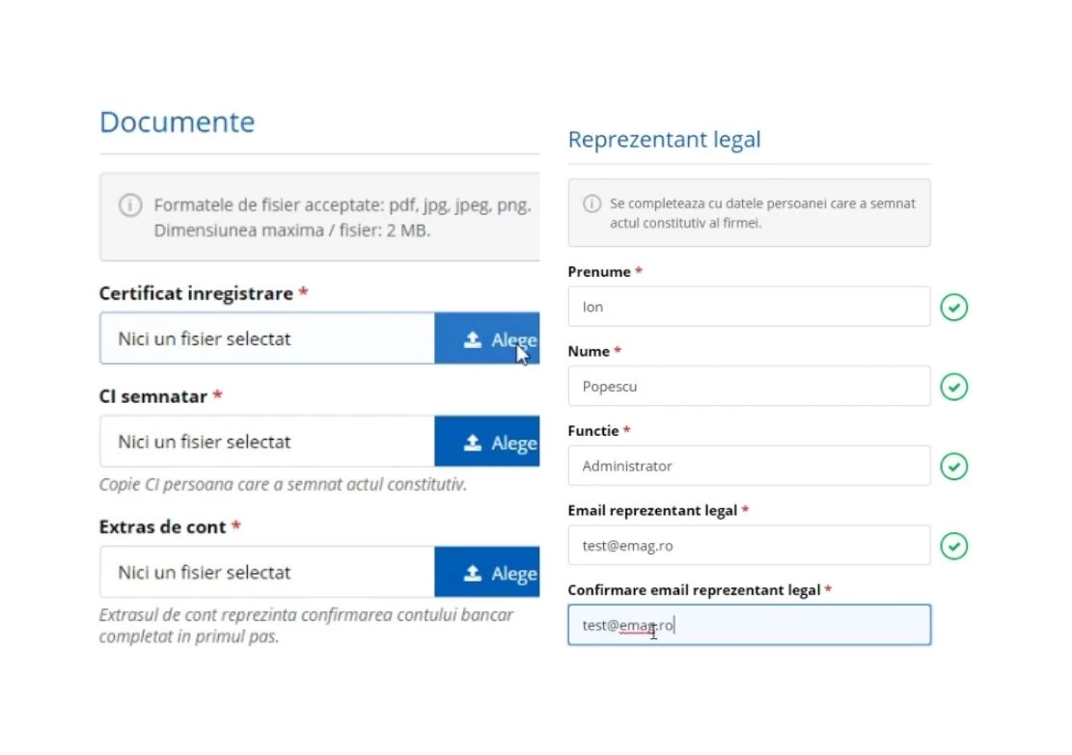Click the Nume field containing Popescu

(749, 386)
